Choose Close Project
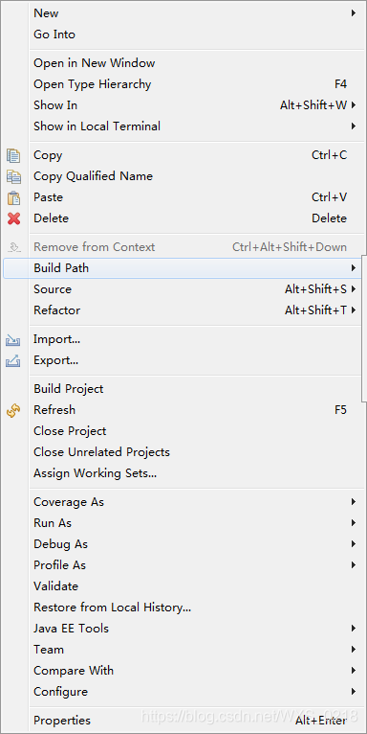The image size is (367, 734). click(x=70, y=431)
